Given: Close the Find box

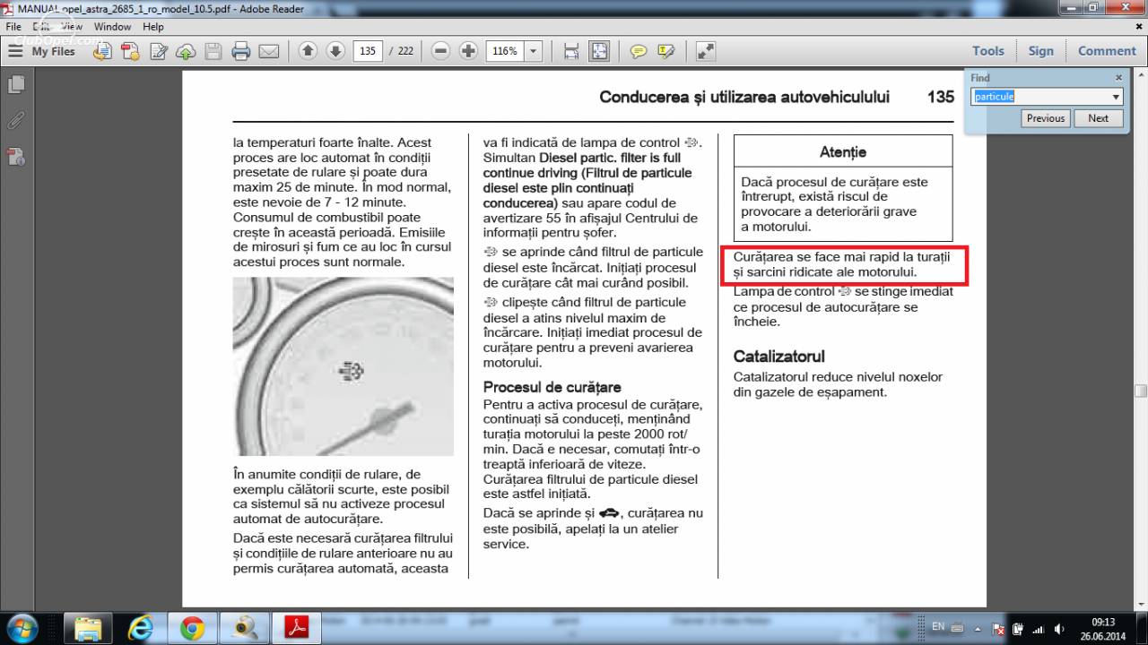Looking at the screenshot, I should 1118,78.
